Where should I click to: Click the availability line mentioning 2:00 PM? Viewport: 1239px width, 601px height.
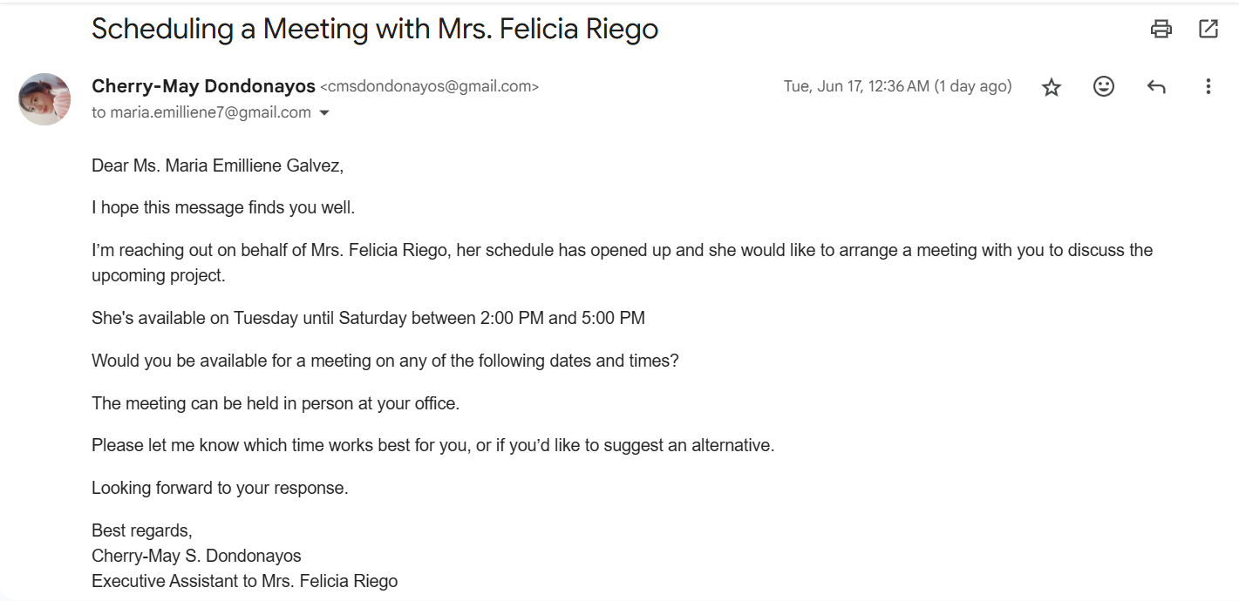pyautogui.click(x=368, y=318)
